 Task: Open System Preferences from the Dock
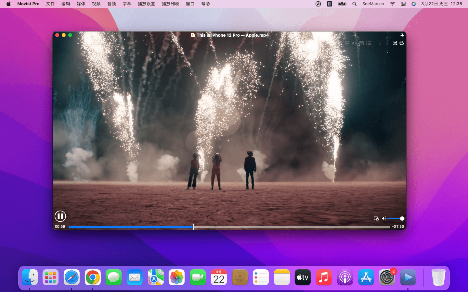[x=387, y=277]
